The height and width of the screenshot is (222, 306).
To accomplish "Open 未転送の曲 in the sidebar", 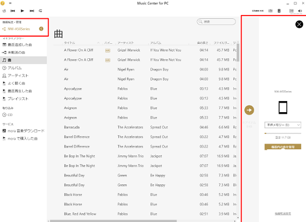I will coord(16,52).
